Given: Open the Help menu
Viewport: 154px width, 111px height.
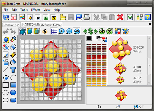Looking at the screenshot, I should coord(56,10).
